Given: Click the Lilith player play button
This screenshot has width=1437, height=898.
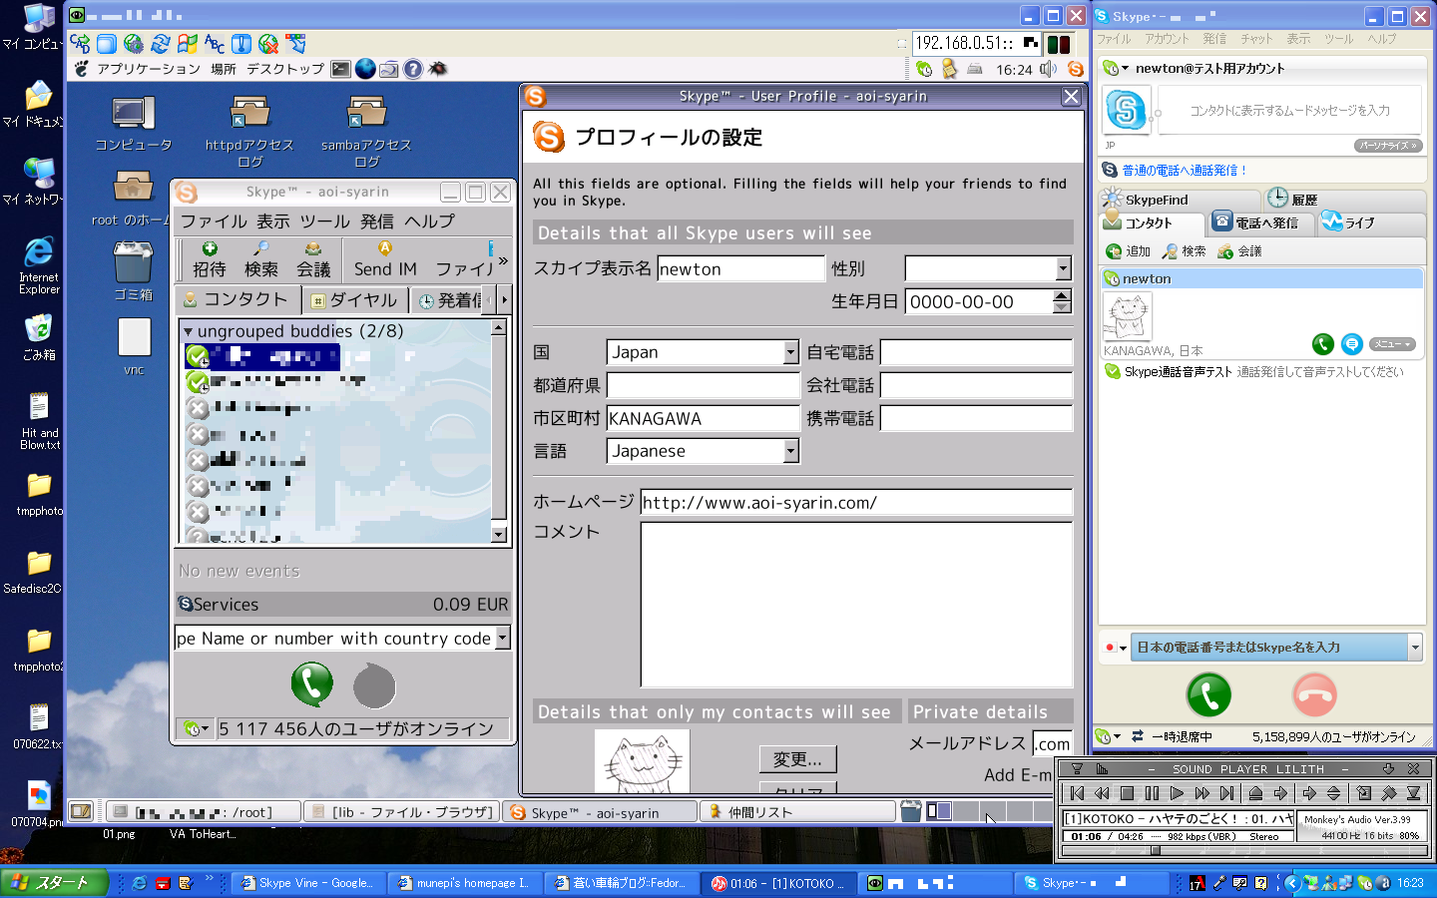Looking at the screenshot, I should point(1177,793).
